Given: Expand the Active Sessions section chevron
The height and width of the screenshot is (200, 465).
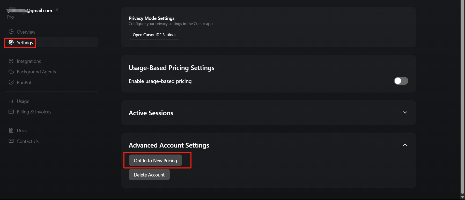Looking at the screenshot, I should (x=405, y=112).
